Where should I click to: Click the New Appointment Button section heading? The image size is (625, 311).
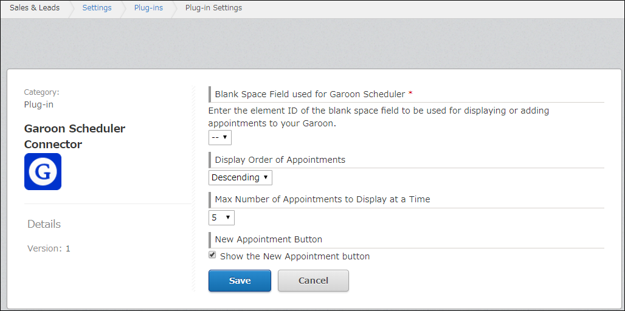[268, 239]
